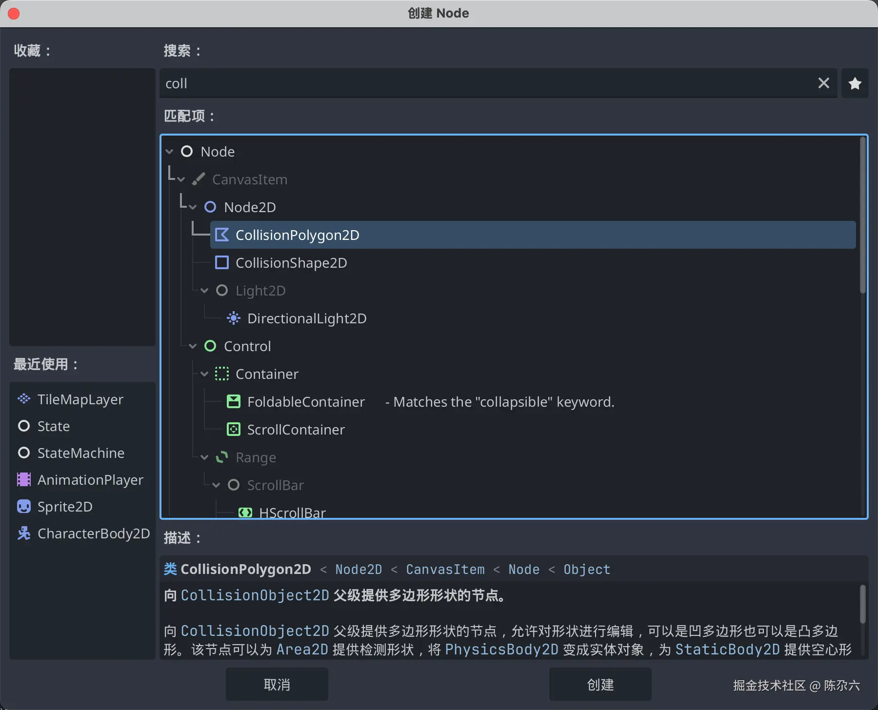This screenshot has width=878, height=710.
Task: Collapse the root Node tree entry
Action: click(x=170, y=152)
